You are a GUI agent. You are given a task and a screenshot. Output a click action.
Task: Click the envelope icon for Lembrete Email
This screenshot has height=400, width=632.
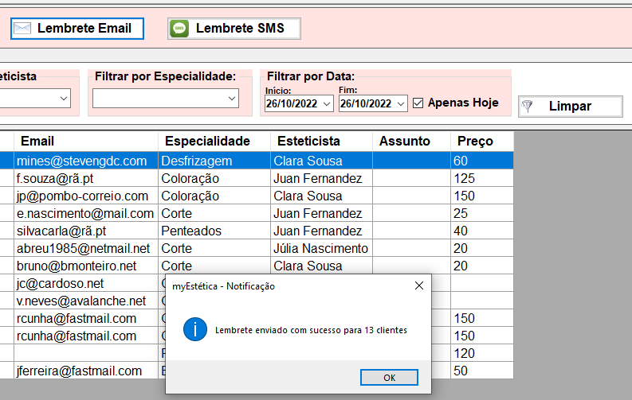pos(23,29)
